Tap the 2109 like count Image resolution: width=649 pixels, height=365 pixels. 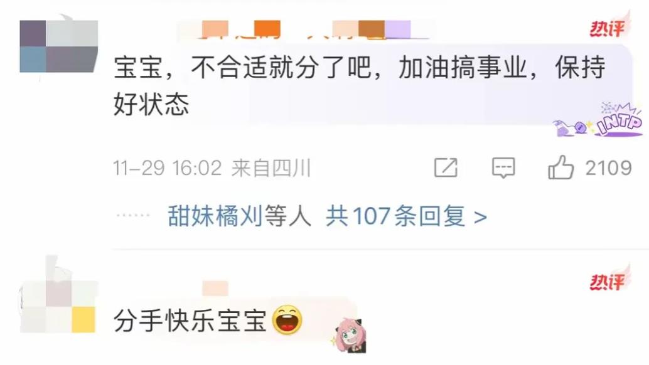pyautogui.click(x=608, y=167)
